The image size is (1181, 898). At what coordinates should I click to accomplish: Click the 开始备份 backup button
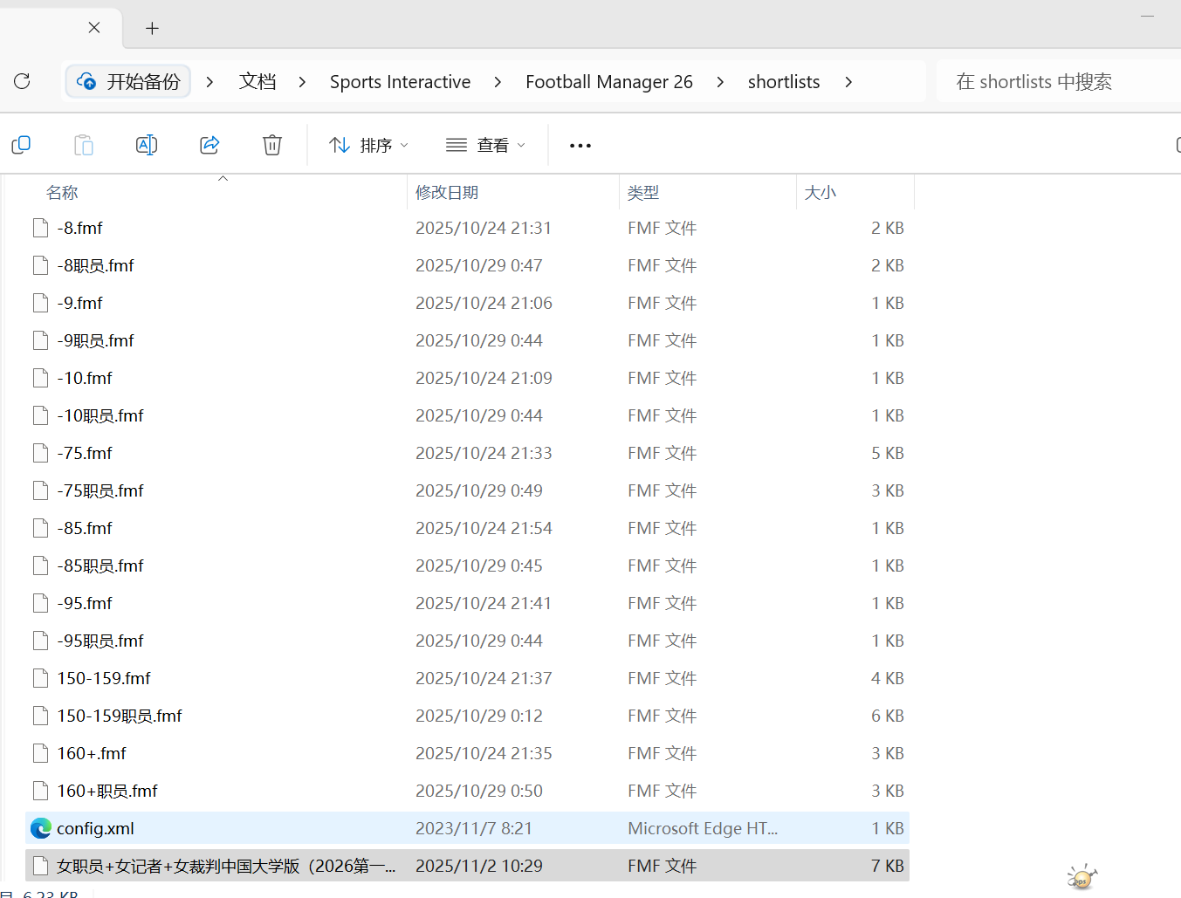[129, 82]
